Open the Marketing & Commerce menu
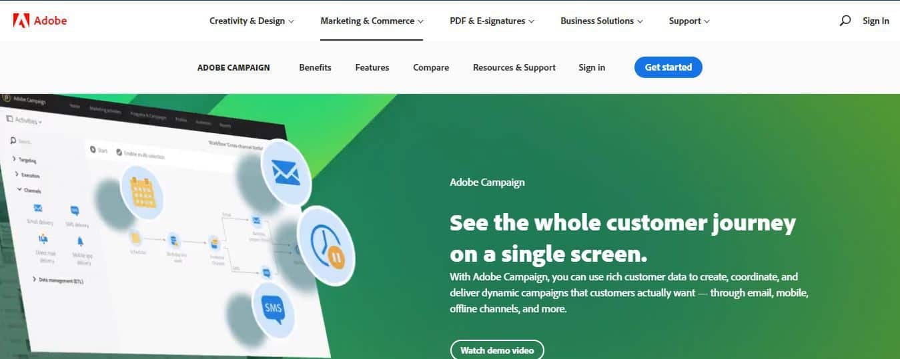Image resolution: width=900 pixels, height=359 pixels. click(372, 21)
